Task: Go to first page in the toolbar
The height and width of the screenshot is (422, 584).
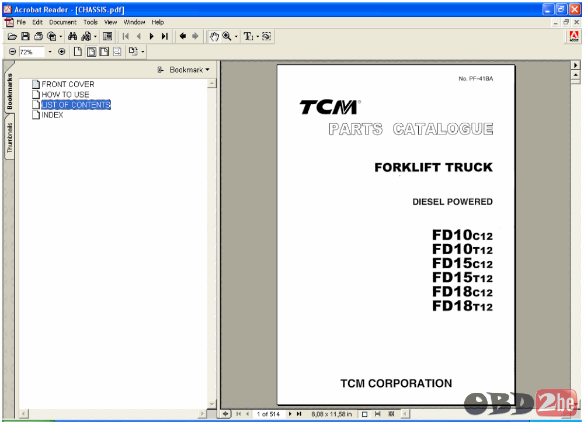Action: coord(126,36)
